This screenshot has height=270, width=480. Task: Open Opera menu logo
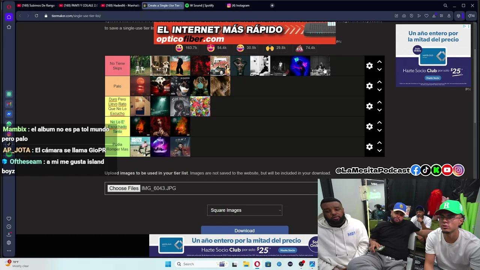pos(9,6)
